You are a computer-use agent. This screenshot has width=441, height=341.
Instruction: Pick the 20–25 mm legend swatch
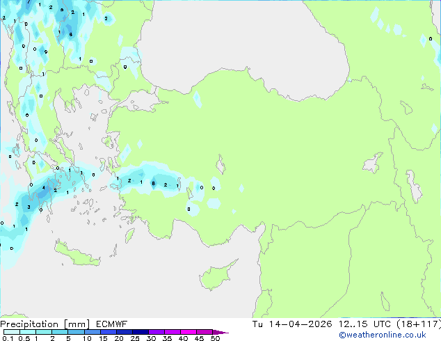point(124,332)
